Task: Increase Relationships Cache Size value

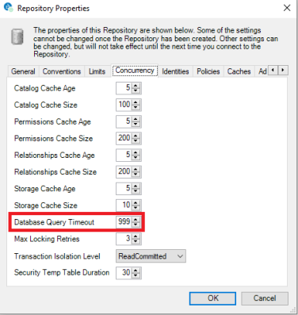Action: 136,169
